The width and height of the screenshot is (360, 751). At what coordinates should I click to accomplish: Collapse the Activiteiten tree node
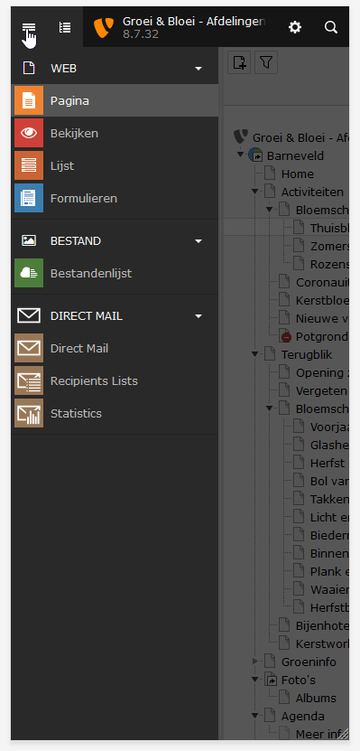pos(254,192)
